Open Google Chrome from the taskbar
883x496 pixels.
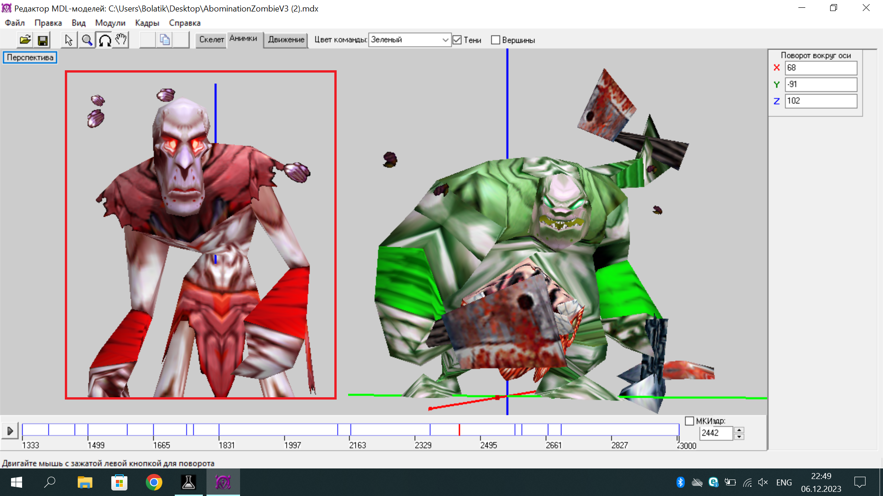click(154, 482)
